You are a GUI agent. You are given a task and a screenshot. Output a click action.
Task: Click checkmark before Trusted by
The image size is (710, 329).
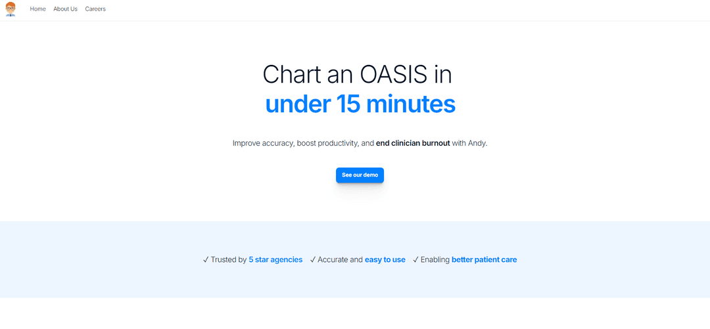pyautogui.click(x=206, y=260)
